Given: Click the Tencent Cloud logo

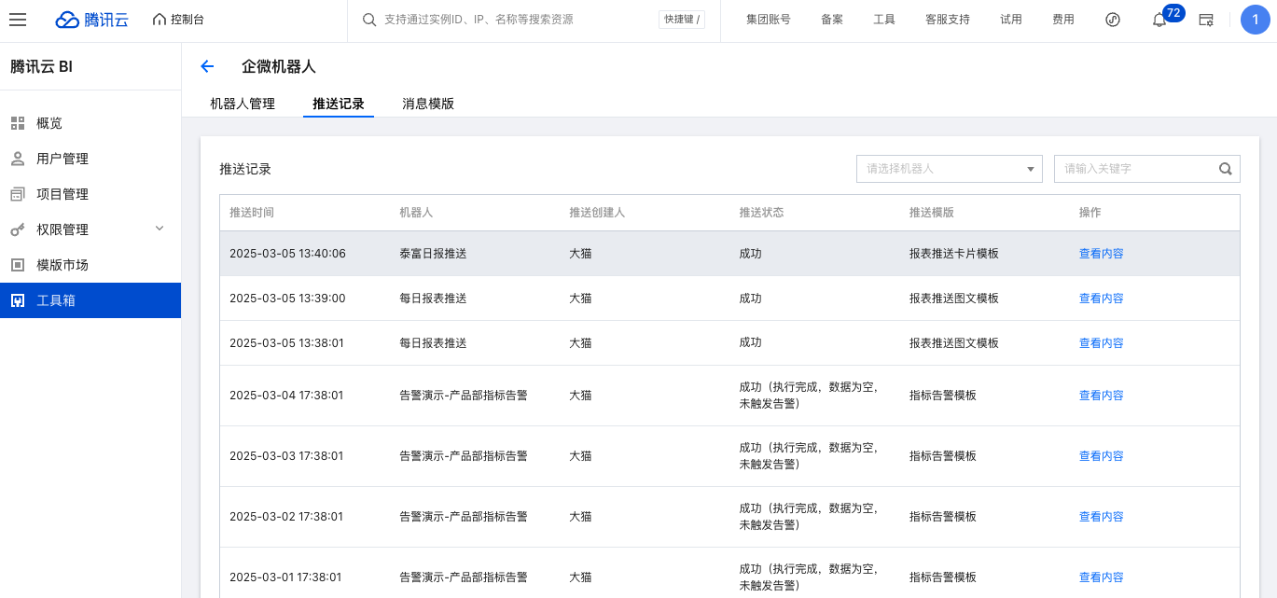Looking at the screenshot, I should click(x=92, y=20).
